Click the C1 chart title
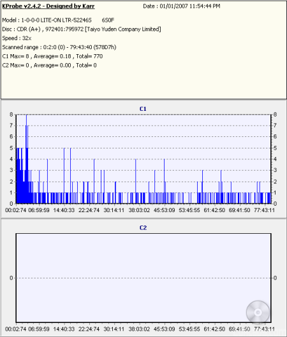This screenshot has width=287, height=337. [x=143, y=109]
